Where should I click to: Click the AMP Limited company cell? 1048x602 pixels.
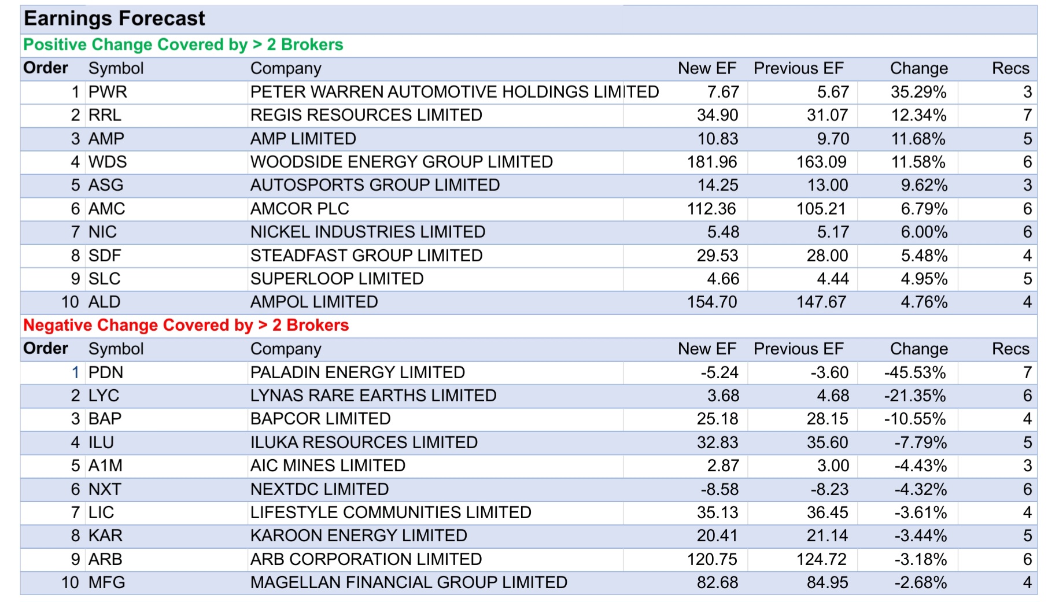point(302,139)
